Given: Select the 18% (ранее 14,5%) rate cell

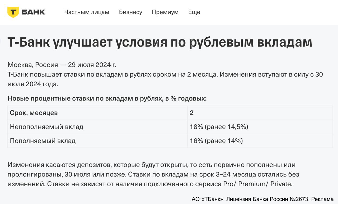Looking at the screenshot, I should pos(219,127).
